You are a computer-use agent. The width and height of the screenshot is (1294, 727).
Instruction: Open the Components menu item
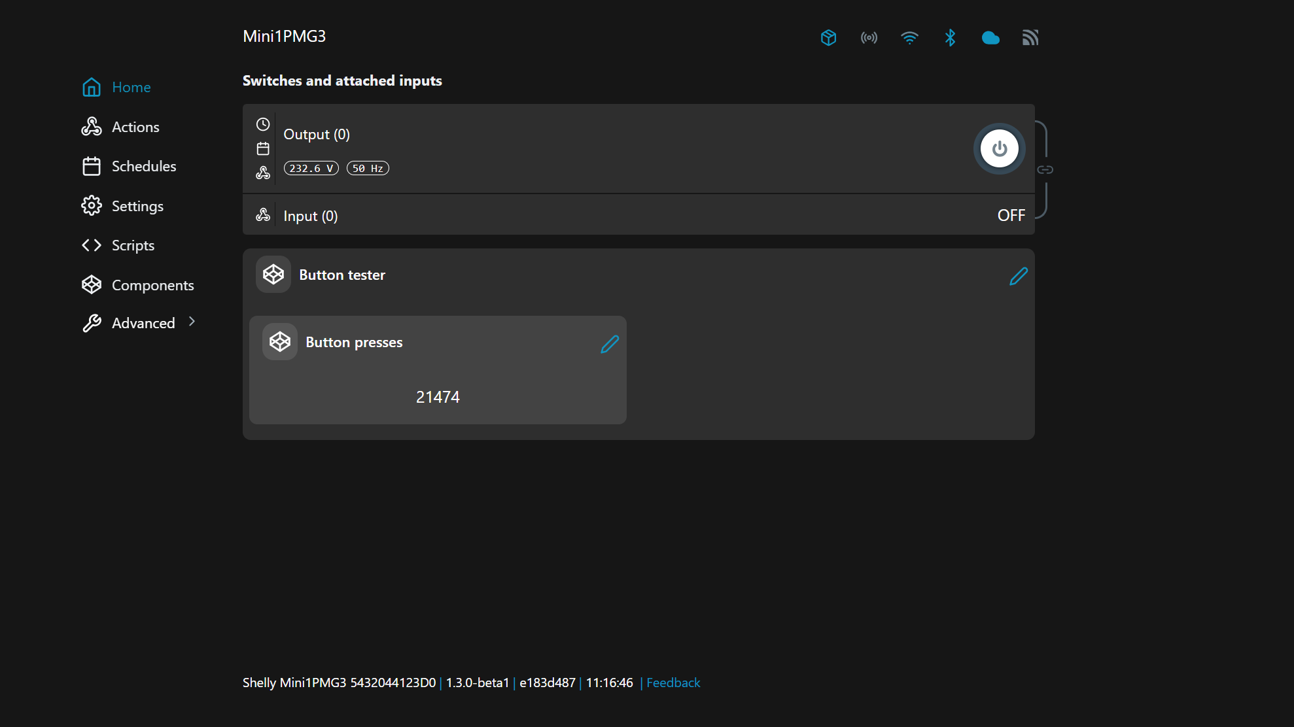pyautogui.click(x=152, y=285)
